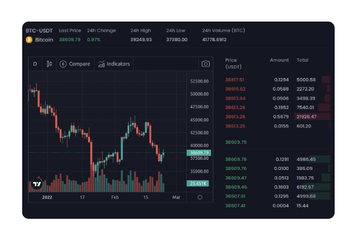Screen dimensions: 360x241
Task: Take a chart snapshot with camera icon
Action: pyautogui.click(x=205, y=64)
